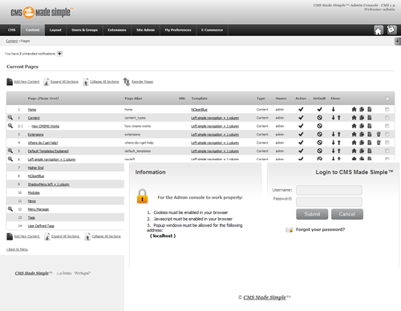401x311 pixels.
Task: Open the admin home icon in the navigation bar
Action: point(379,30)
